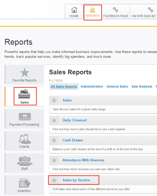Click 'Pull sales data' description
This screenshot has width=157, height=196.
(92, 189)
